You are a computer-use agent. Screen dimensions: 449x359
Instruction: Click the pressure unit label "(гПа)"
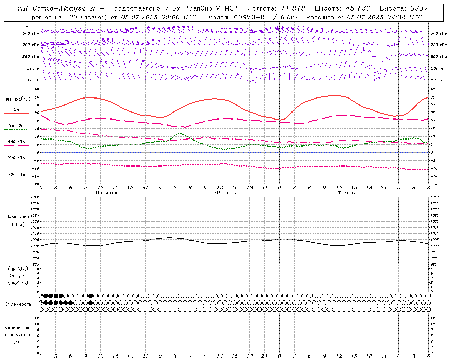coord(18,224)
